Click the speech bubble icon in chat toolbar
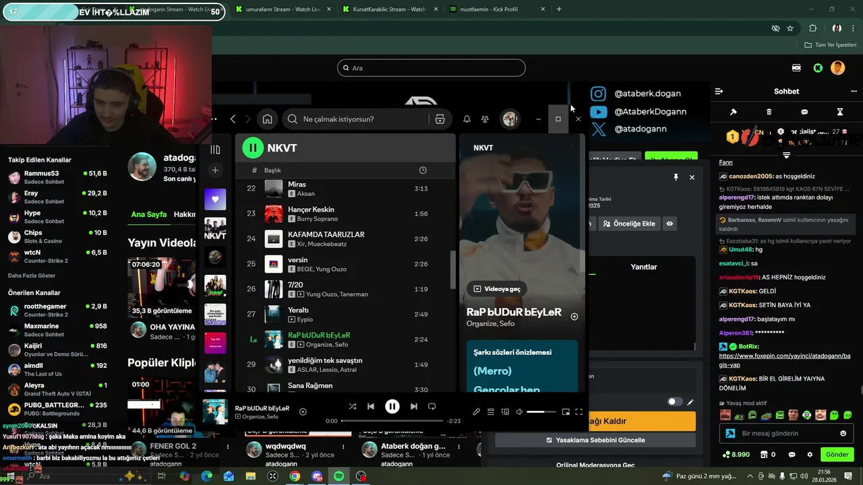 click(x=804, y=112)
